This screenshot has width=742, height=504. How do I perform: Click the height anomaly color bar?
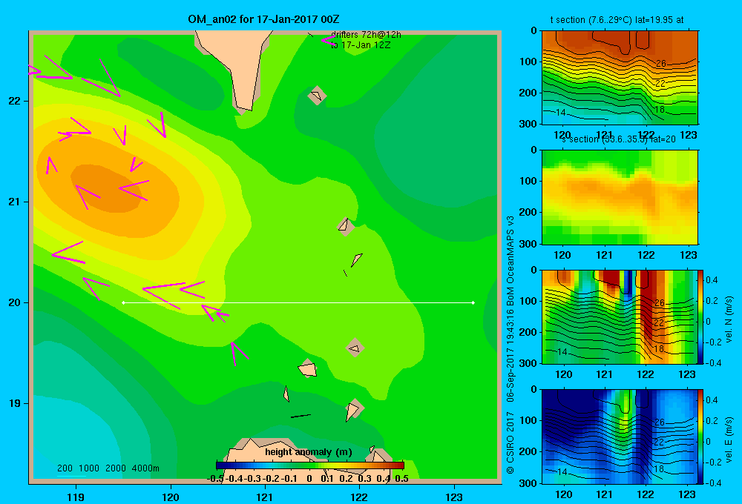point(310,465)
